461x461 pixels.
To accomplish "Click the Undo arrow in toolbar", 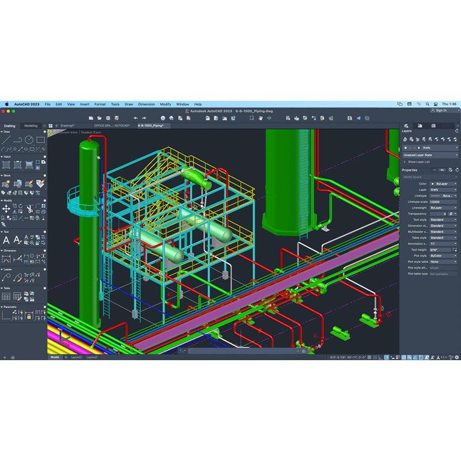I will click(135, 118).
